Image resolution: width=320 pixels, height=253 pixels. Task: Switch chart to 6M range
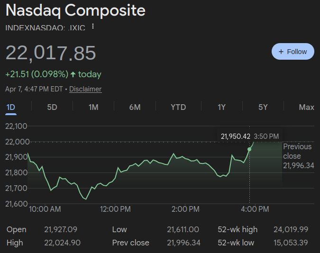point(135,107)
